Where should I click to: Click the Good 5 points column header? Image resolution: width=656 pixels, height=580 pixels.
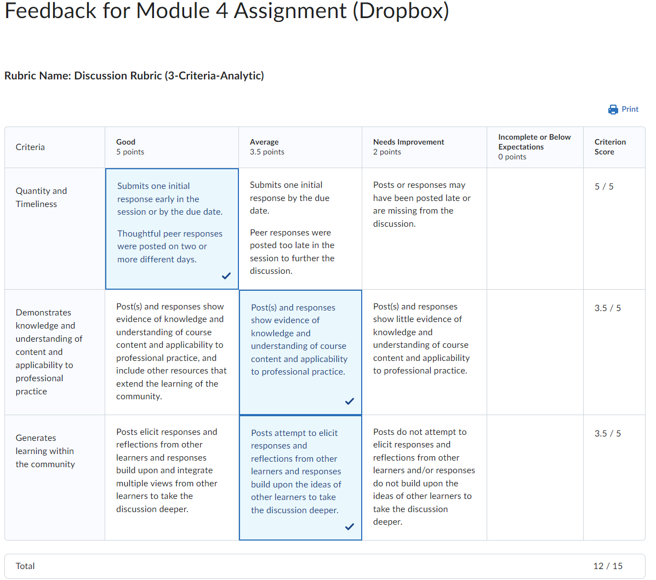(x=130, y=147)
